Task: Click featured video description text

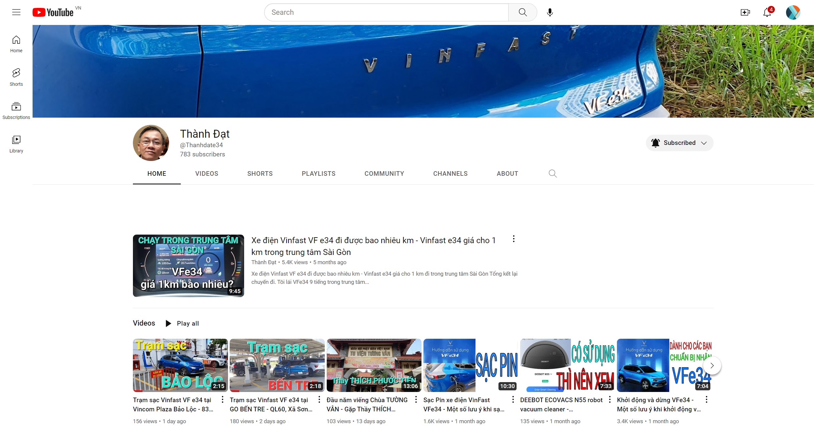Action: click(384, 278)
